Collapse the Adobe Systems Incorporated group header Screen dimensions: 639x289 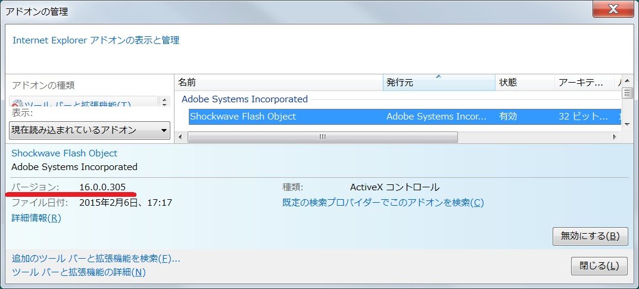click(x=245, y=99)
